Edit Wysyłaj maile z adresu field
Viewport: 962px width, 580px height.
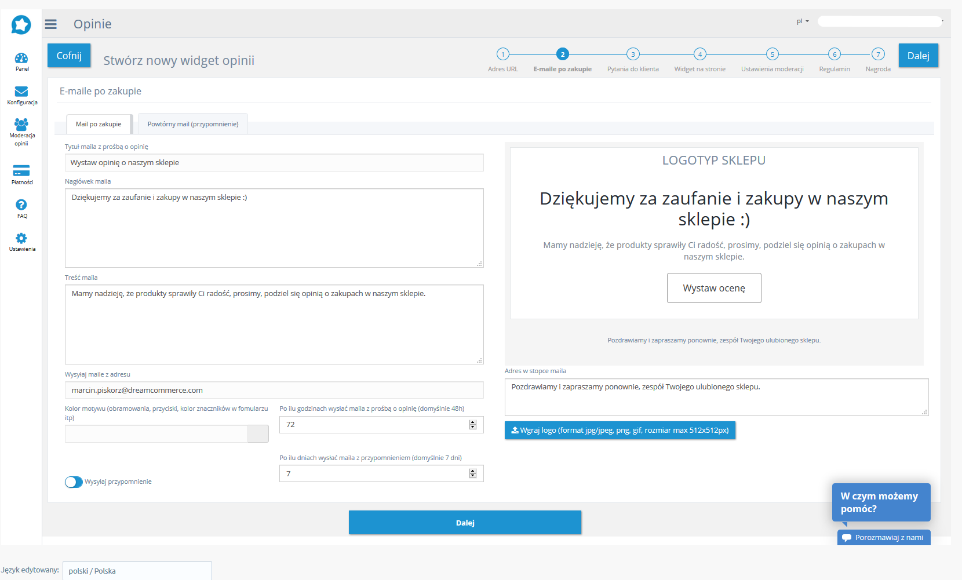click(274, 391)
